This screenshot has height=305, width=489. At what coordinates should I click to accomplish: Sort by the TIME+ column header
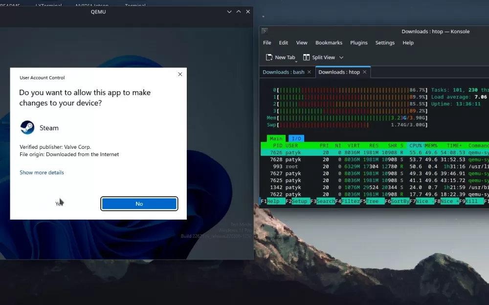click(454, 145)
